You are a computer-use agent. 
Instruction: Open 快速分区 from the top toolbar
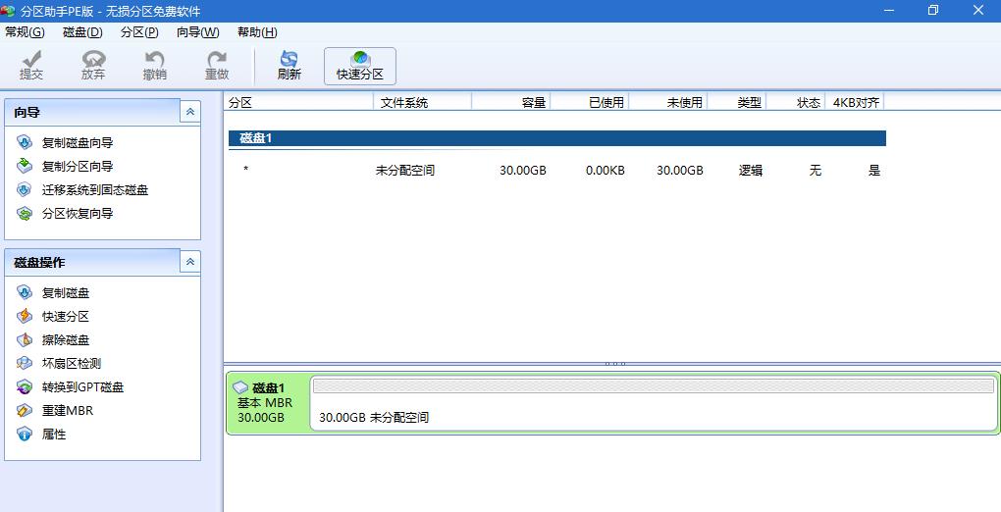[359, 66]
